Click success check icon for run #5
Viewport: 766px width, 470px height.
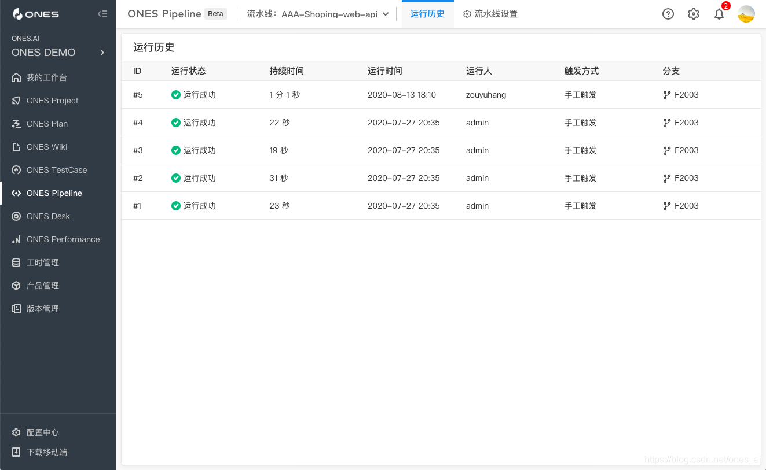(x=176, y=95)
